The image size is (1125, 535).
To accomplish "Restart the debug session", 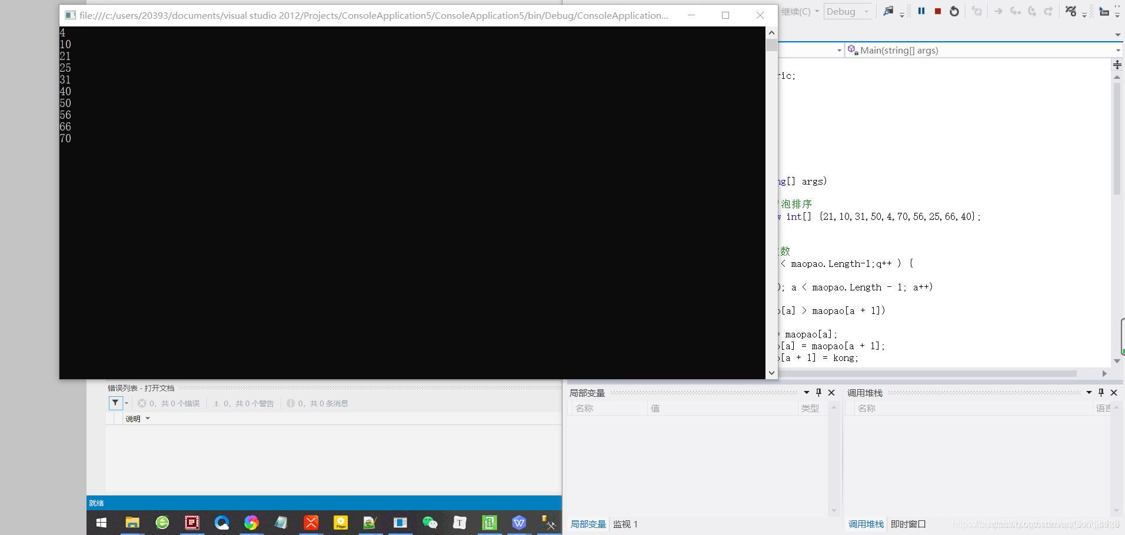I will pyautogui.click(x=954, y=11).
